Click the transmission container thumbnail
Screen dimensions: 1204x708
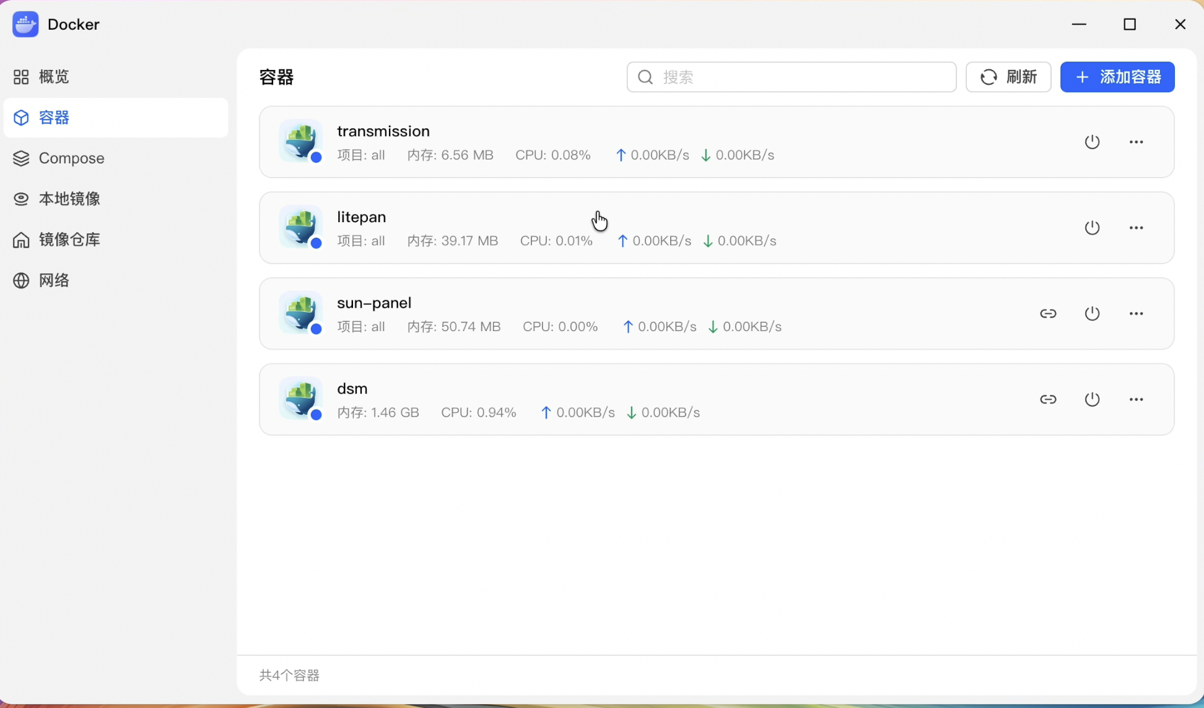click(x=300, y=142)
